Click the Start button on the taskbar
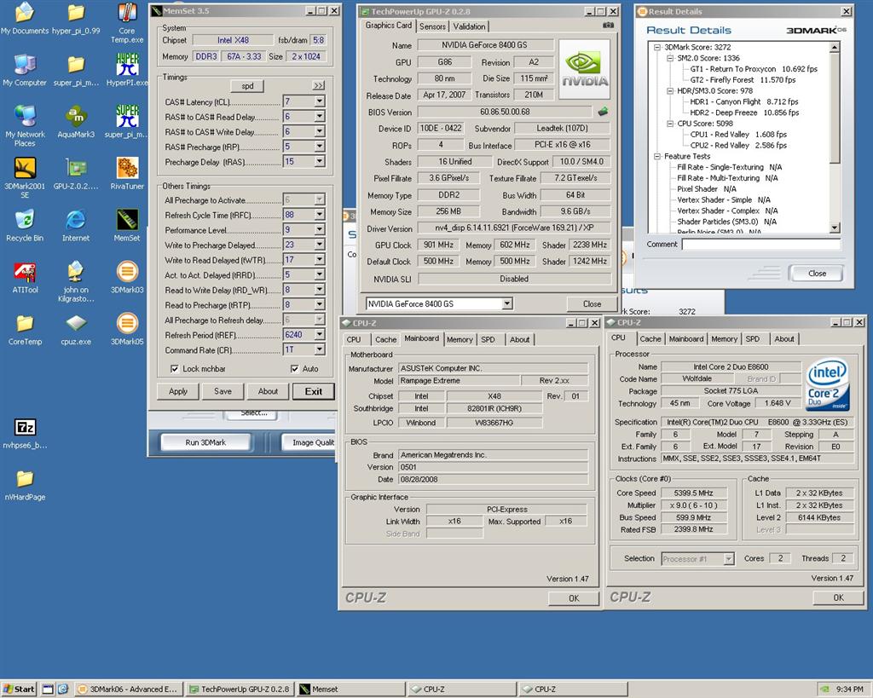This screenshot has height=698, width=873. pos(19,689)
